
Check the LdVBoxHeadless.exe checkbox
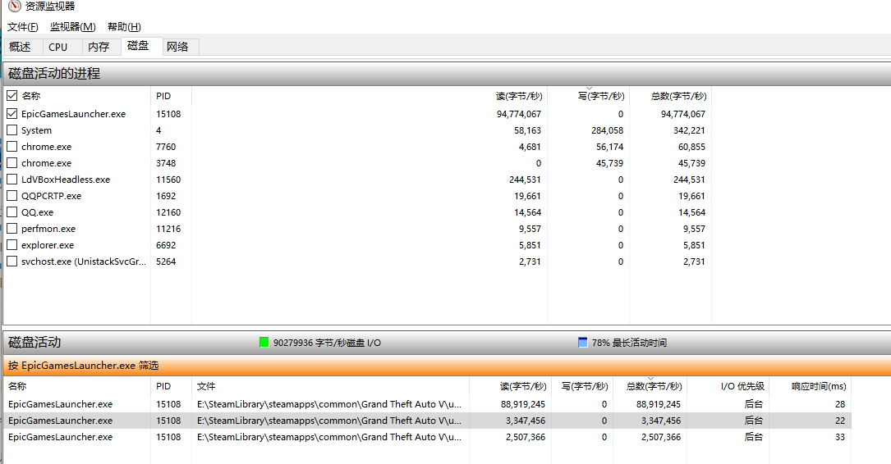click(x=12, y=180)
